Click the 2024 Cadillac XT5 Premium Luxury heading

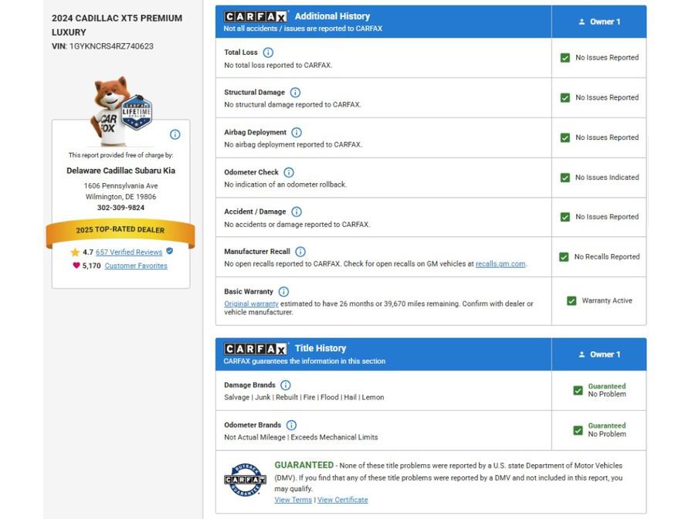(x=117, y=25)
